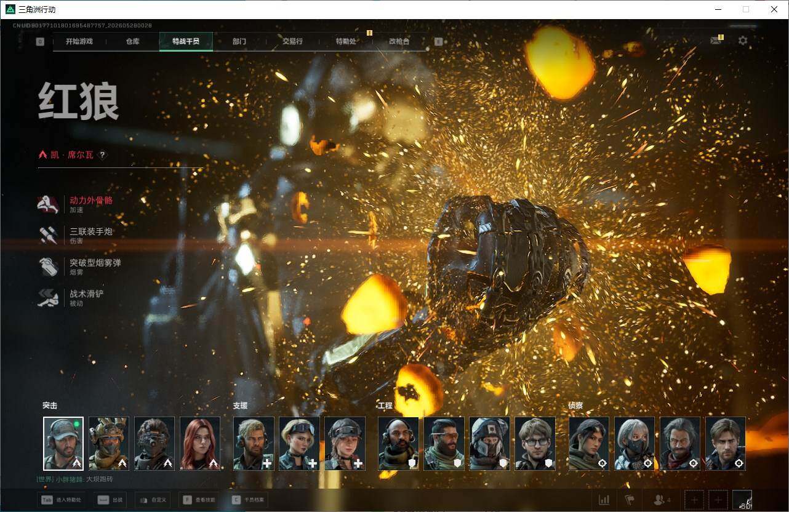Click the 出战 deploy button
Screen dimensions: 789x512
[x=110, y=500]
